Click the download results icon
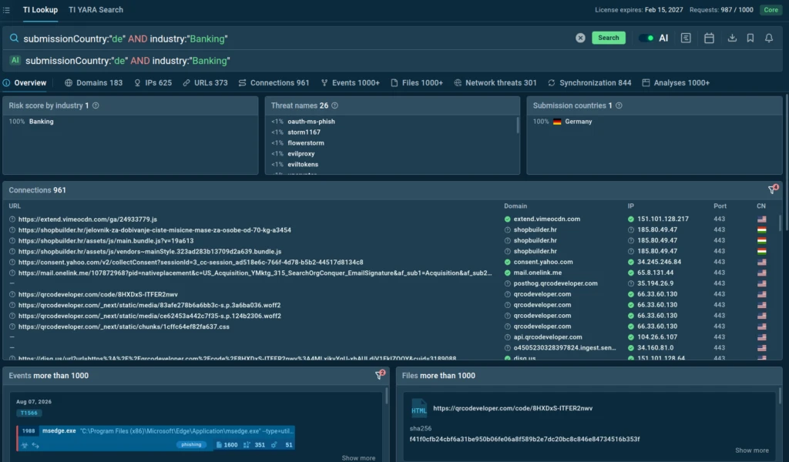789x462 pixels. coord(732,38)
